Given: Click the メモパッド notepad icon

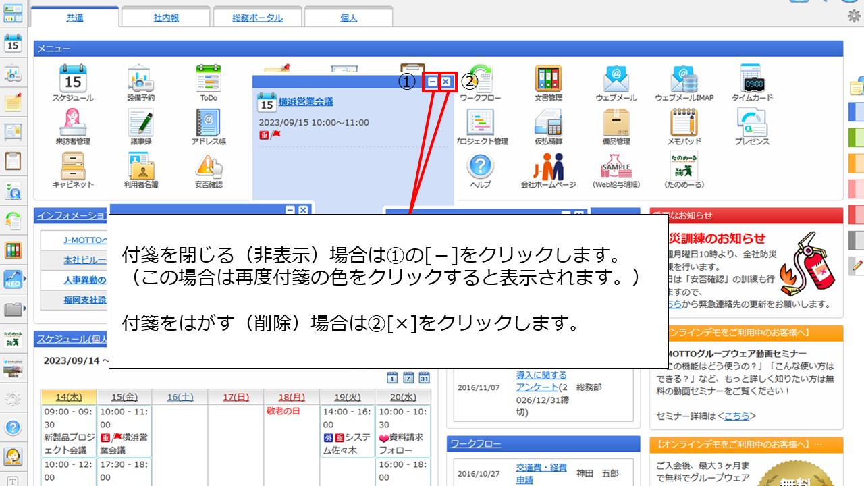Looking at the screenshot, I should click(x=684, y=123).
